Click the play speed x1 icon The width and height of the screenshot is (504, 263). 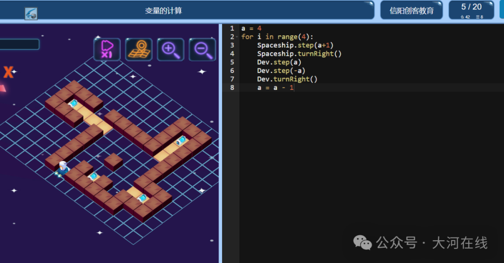coord(107,49)
